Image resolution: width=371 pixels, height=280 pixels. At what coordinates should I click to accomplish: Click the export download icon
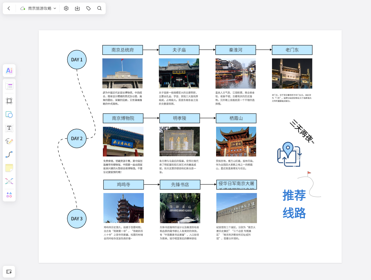[77, 8]
